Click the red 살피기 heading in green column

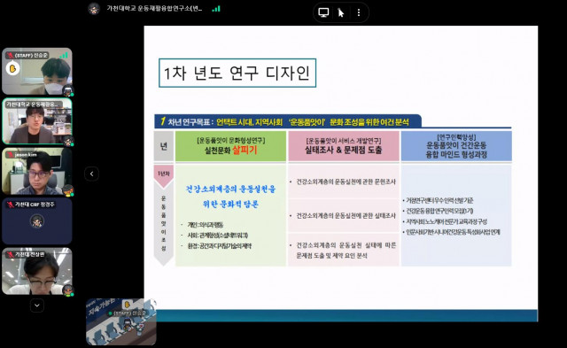click(245, 150)
